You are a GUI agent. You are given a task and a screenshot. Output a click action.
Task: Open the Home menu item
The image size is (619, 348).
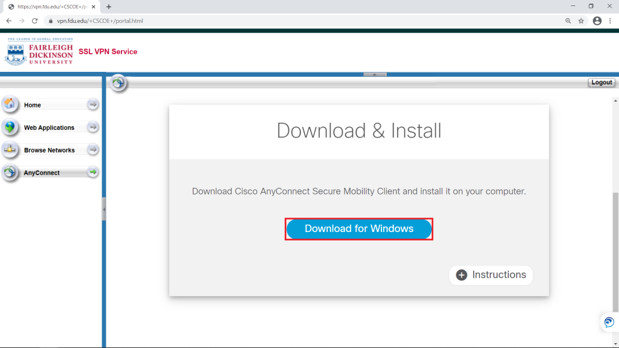click(50, 105)
